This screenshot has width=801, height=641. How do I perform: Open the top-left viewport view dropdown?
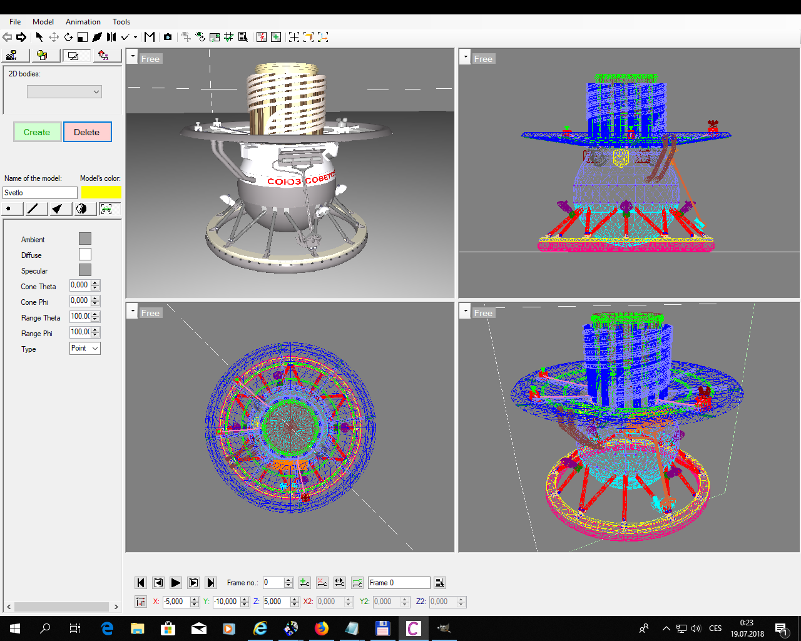coord(132,57)
